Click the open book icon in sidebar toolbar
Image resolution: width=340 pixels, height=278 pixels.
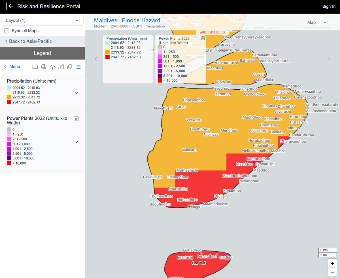point(35,67)
